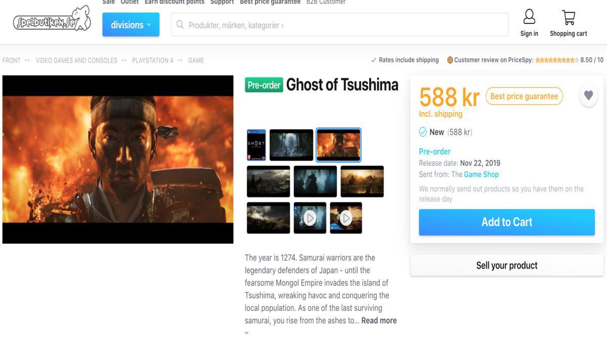Viewport: 607px width, 341px height.
Task: Click chevron below the description
Action: [247, 333]
